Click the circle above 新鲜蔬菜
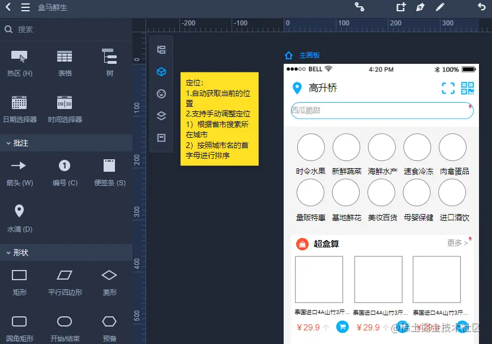This screenshot has height=344, width=492. pyautogui.click(x=346, y=147)
